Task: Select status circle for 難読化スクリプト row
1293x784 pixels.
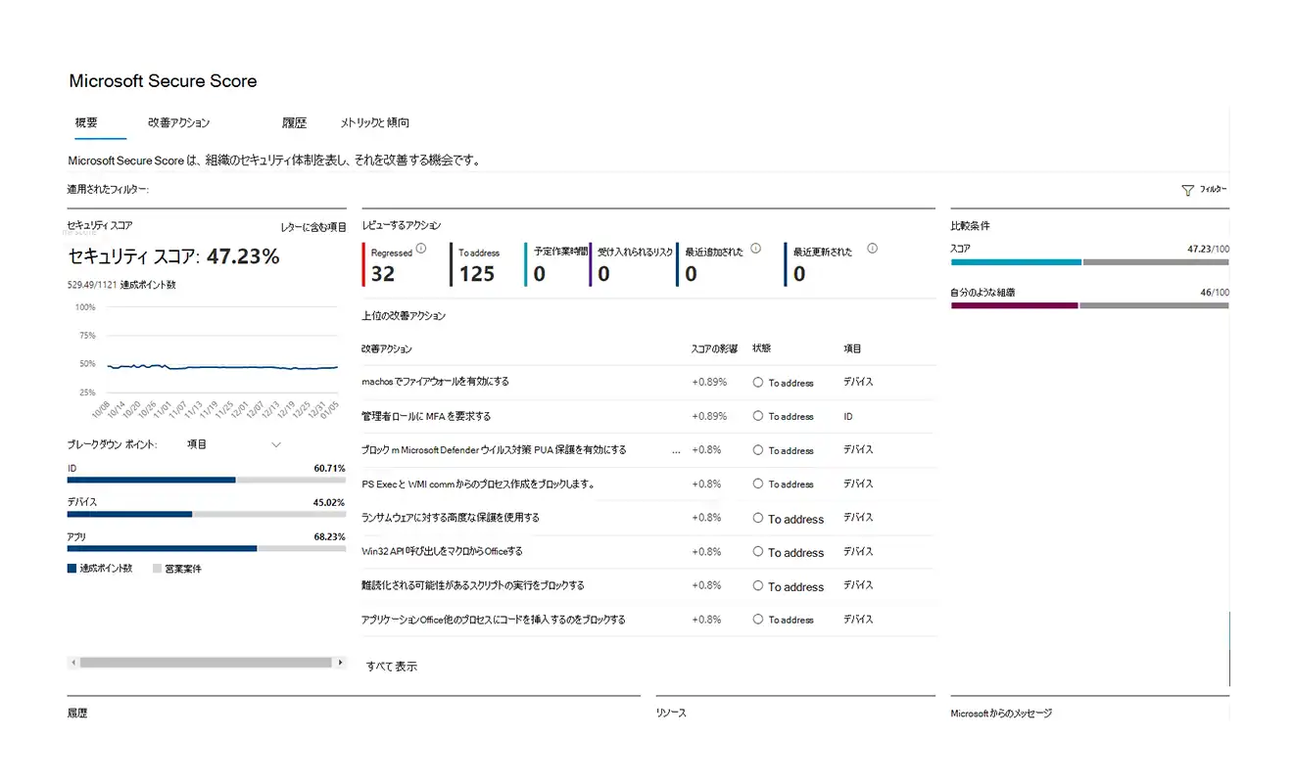Action: 757,585
